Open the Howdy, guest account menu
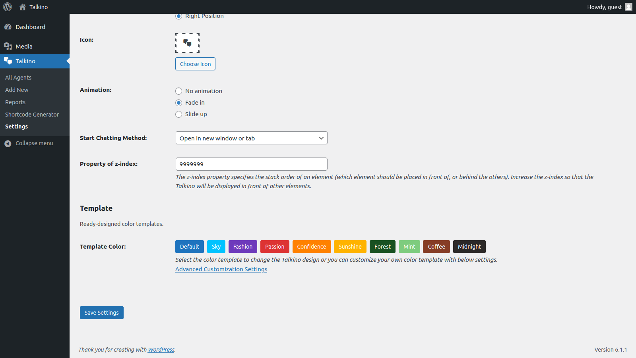Viewport: 636px width, 358px height. (609, 7)
